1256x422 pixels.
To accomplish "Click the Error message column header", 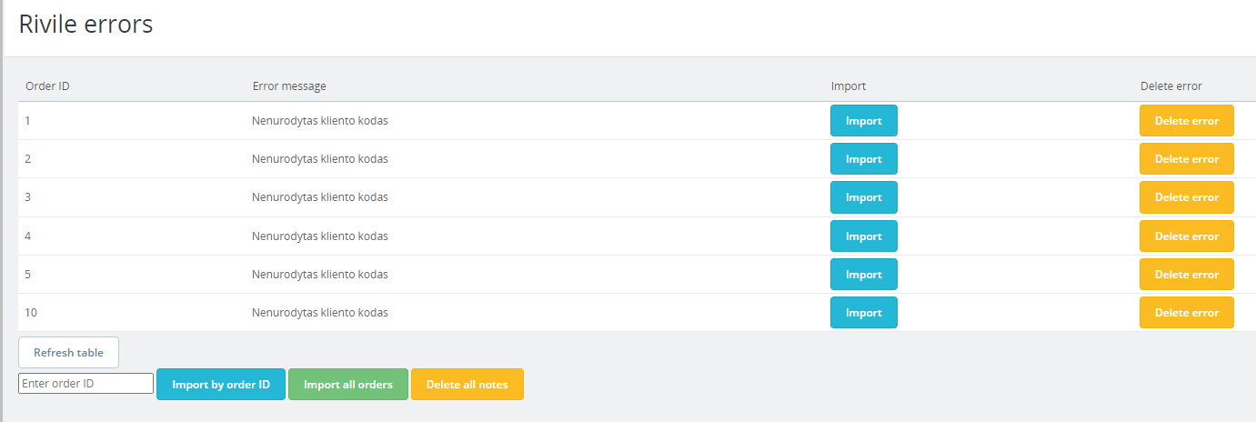I will click(x=289, y=86).
